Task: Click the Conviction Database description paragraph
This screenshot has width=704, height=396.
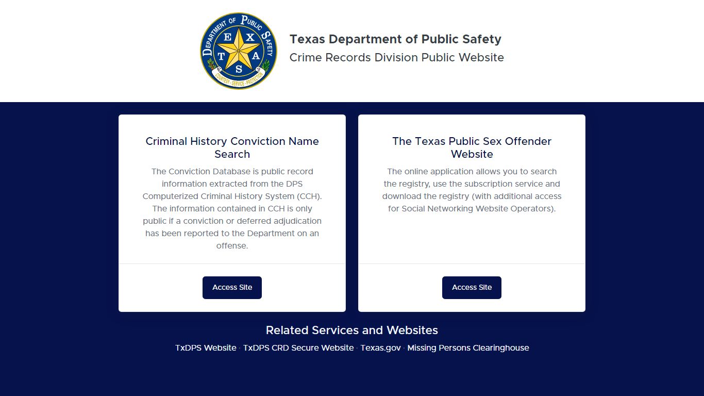Action: 232,209
